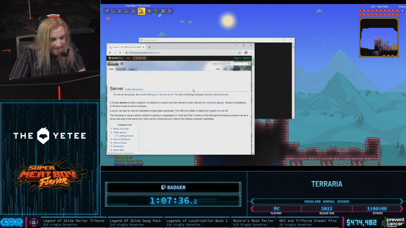
Task: Click edit source beside Server heading
Action: pos(136,89)
